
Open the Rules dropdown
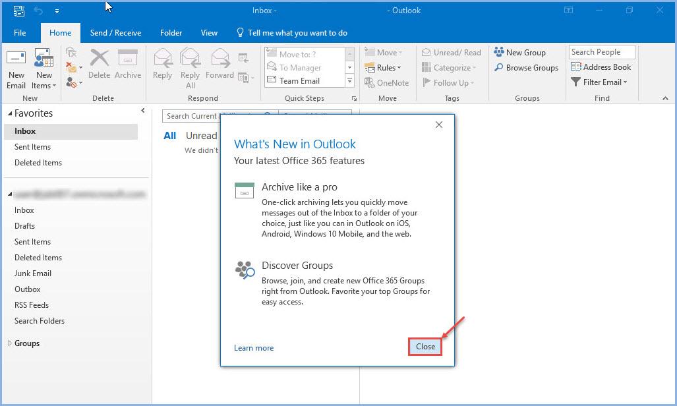(383, 67)
